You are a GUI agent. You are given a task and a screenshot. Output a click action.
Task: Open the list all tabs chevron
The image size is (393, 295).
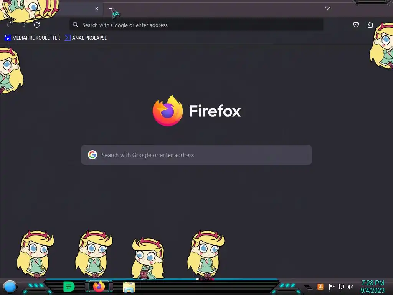tap(328, 8)
